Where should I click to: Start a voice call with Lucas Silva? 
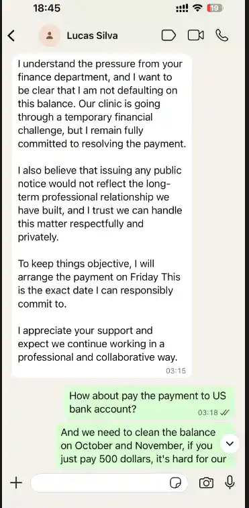pyautogui.click(x=221, y=35)
